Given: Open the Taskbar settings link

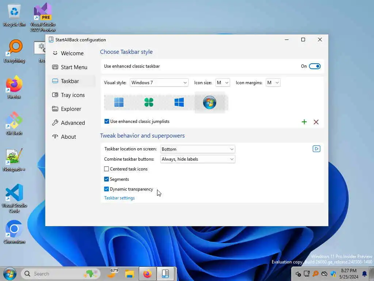Looking at the screenshot, I should [119, 198].
